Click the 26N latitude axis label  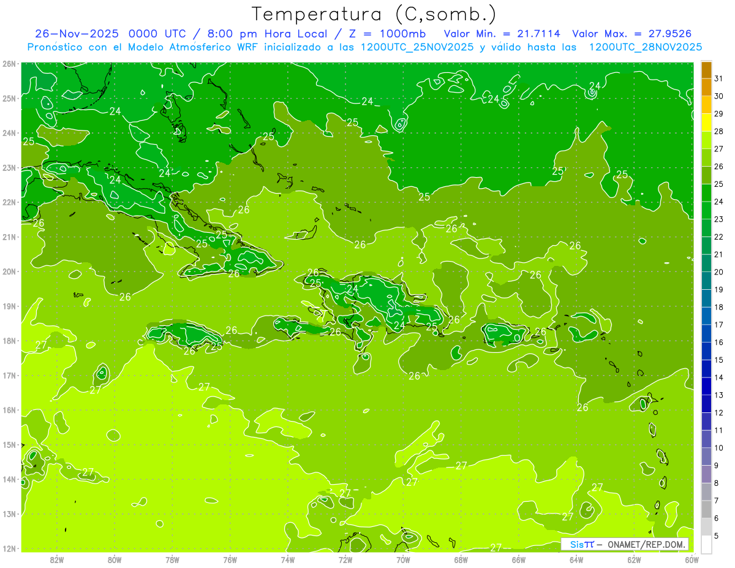pyautogui.click(x=9, y=64)
